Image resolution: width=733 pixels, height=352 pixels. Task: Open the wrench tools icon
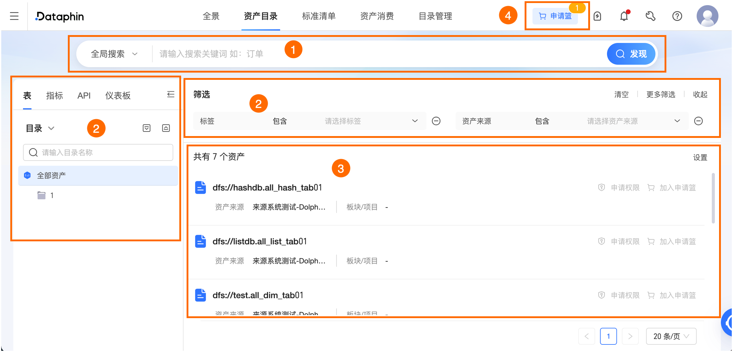[650, 16]
